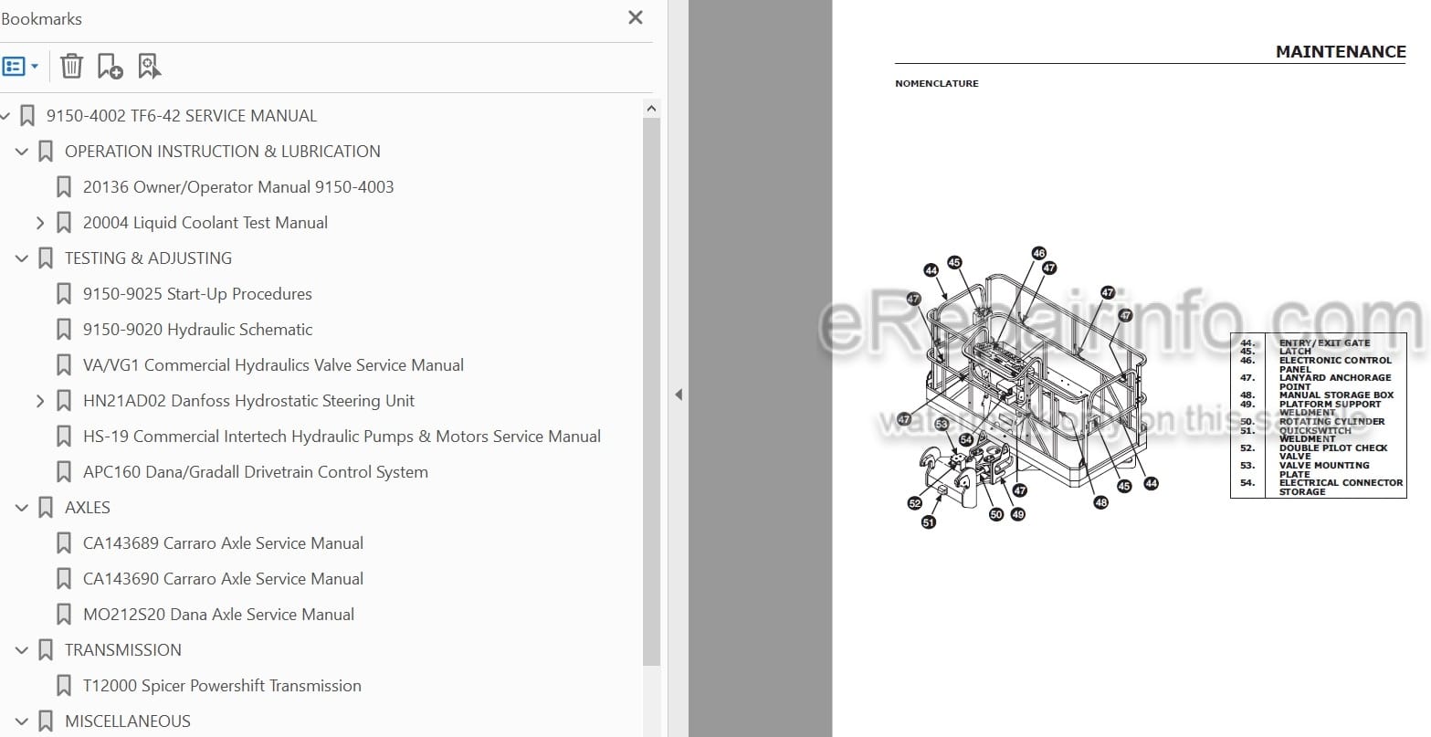Open CA143689 Carraro Axle Service Manual

(x=223, y=543)
